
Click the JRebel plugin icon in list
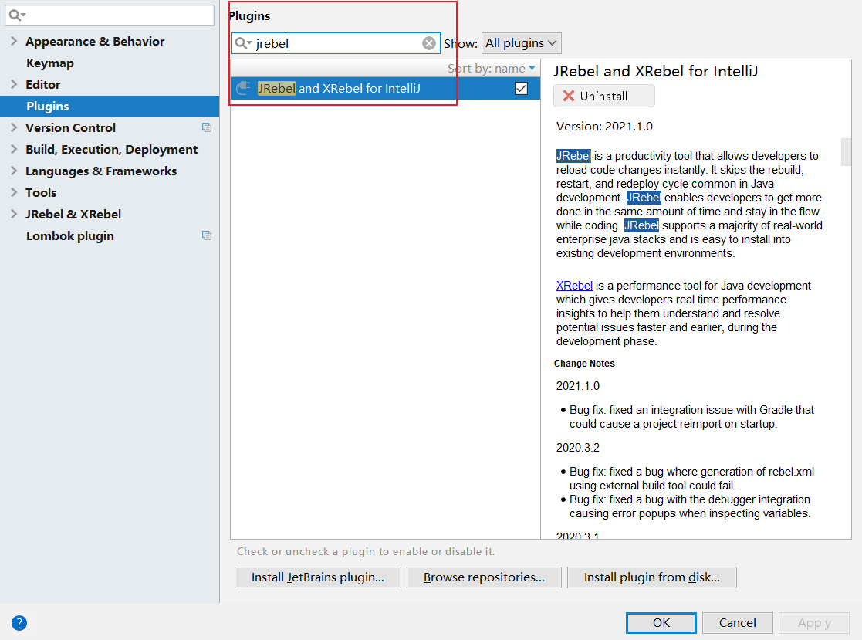point(243,88)
